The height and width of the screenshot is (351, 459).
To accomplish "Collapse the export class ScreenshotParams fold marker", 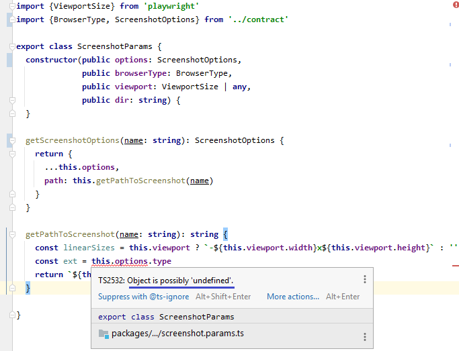I will coord(12,47).
